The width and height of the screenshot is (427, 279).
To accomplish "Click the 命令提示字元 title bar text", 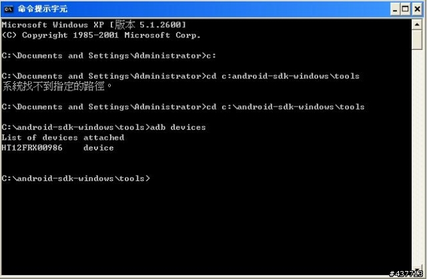I will point(43,9).
